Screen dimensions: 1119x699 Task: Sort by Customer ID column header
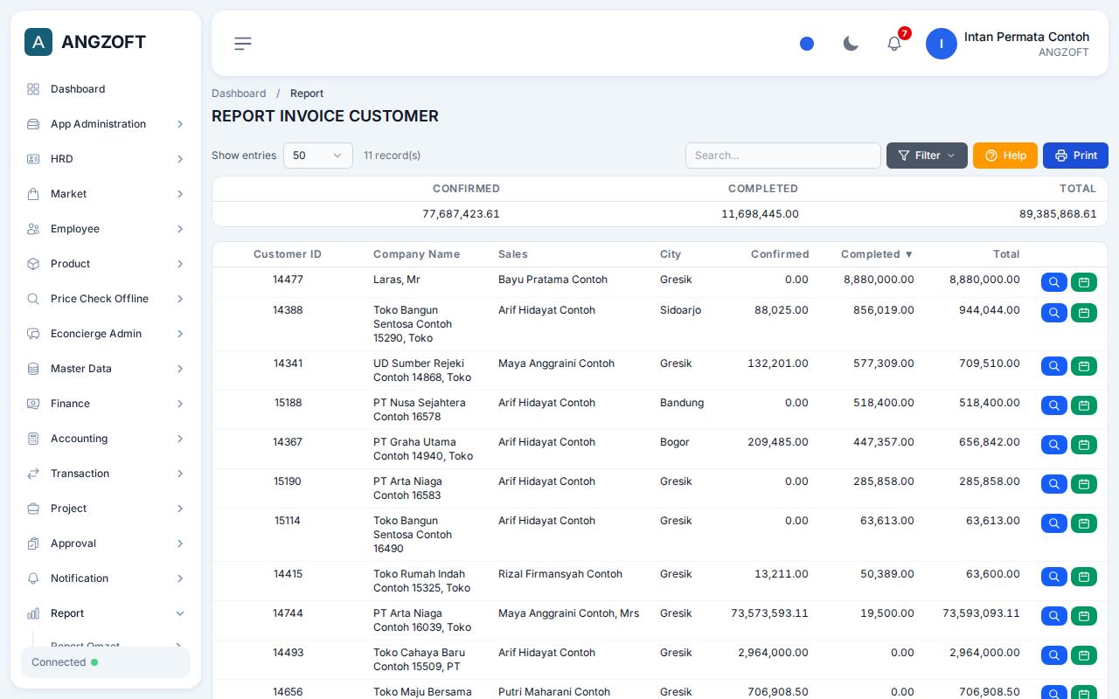coord(288,254)
